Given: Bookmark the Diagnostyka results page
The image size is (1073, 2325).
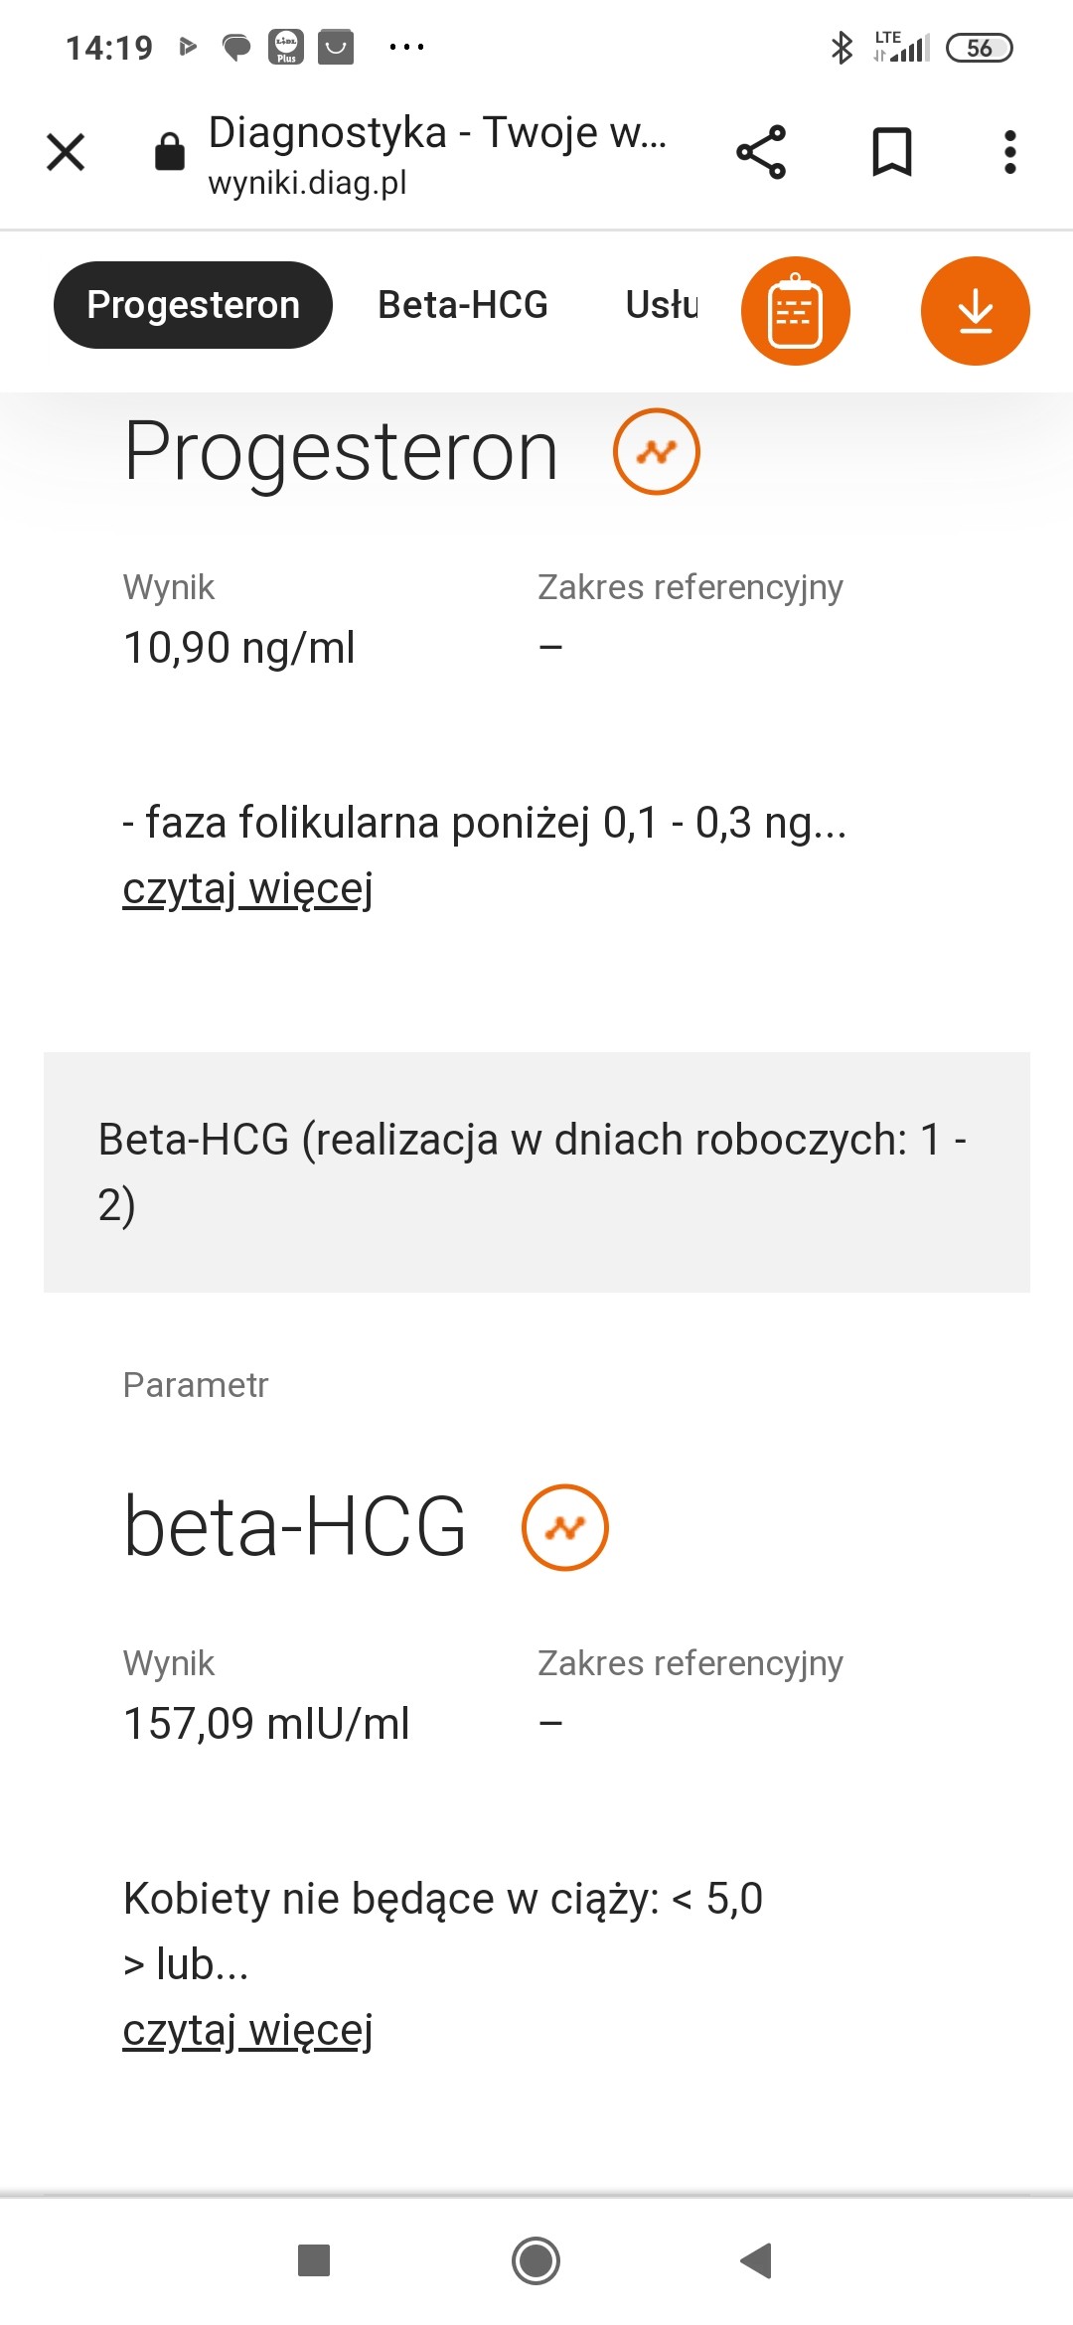Looking at the screenshot, I should click(891, 152).
